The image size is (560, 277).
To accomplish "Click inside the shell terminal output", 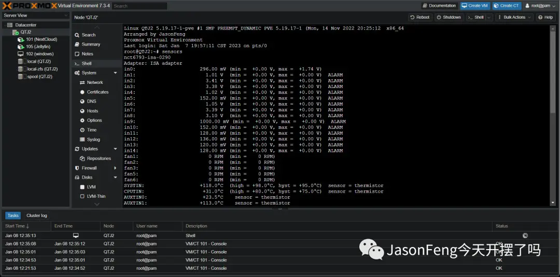I will click(337, 115).
